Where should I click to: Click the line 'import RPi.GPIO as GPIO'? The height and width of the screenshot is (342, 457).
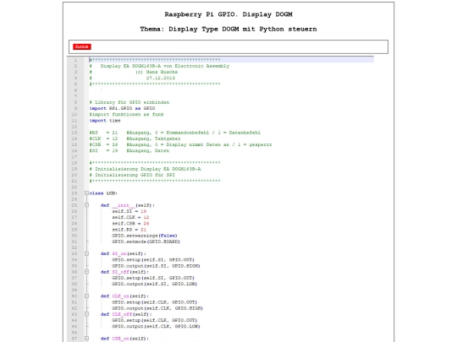pos(123,108)
